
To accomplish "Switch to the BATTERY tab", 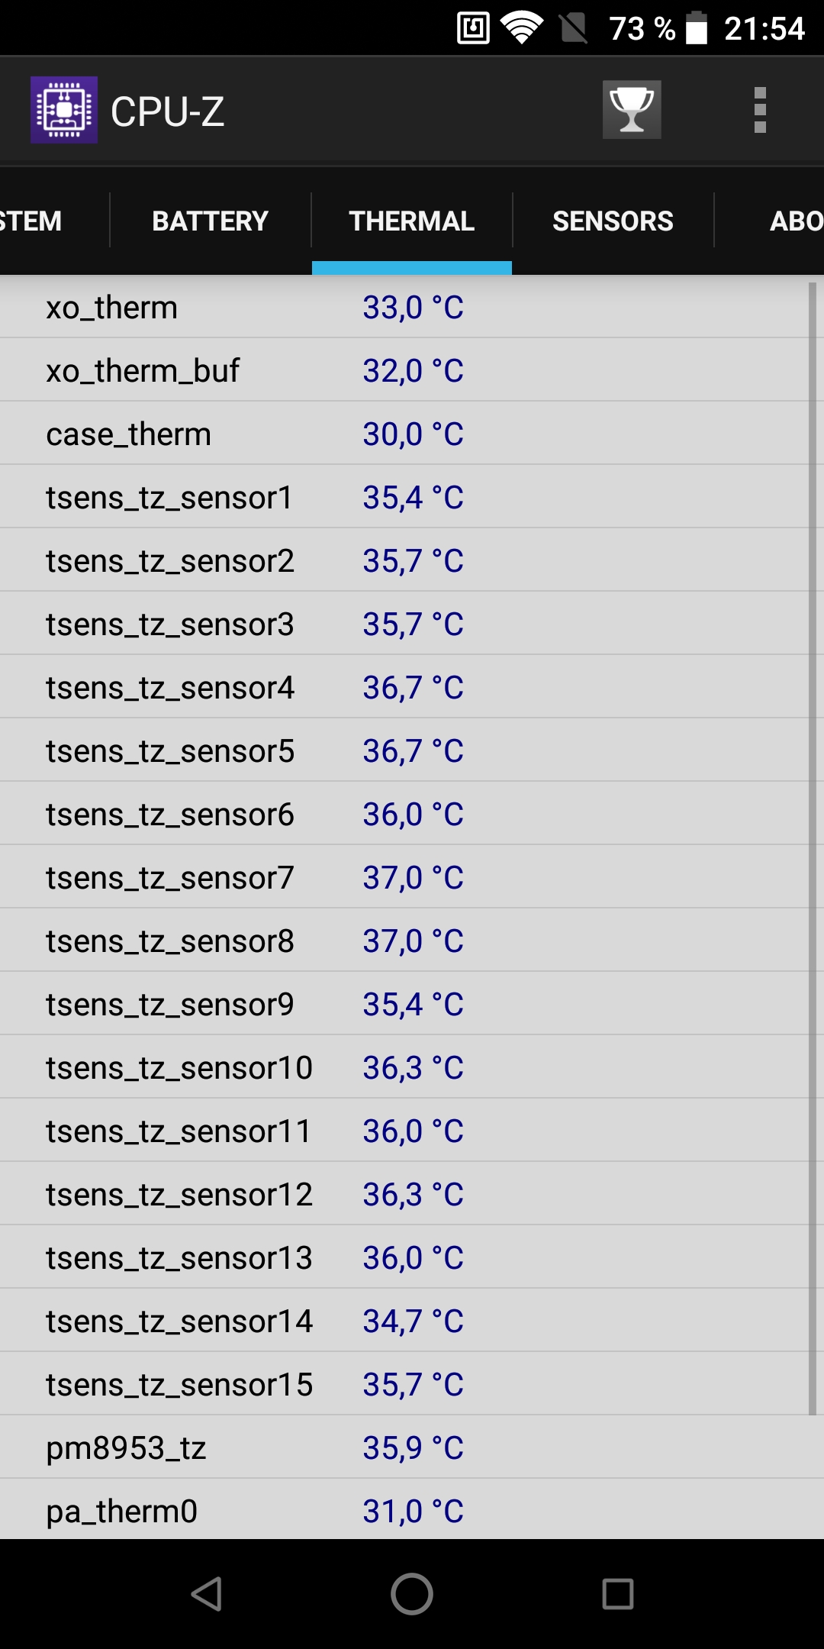I will coord(211,221).
